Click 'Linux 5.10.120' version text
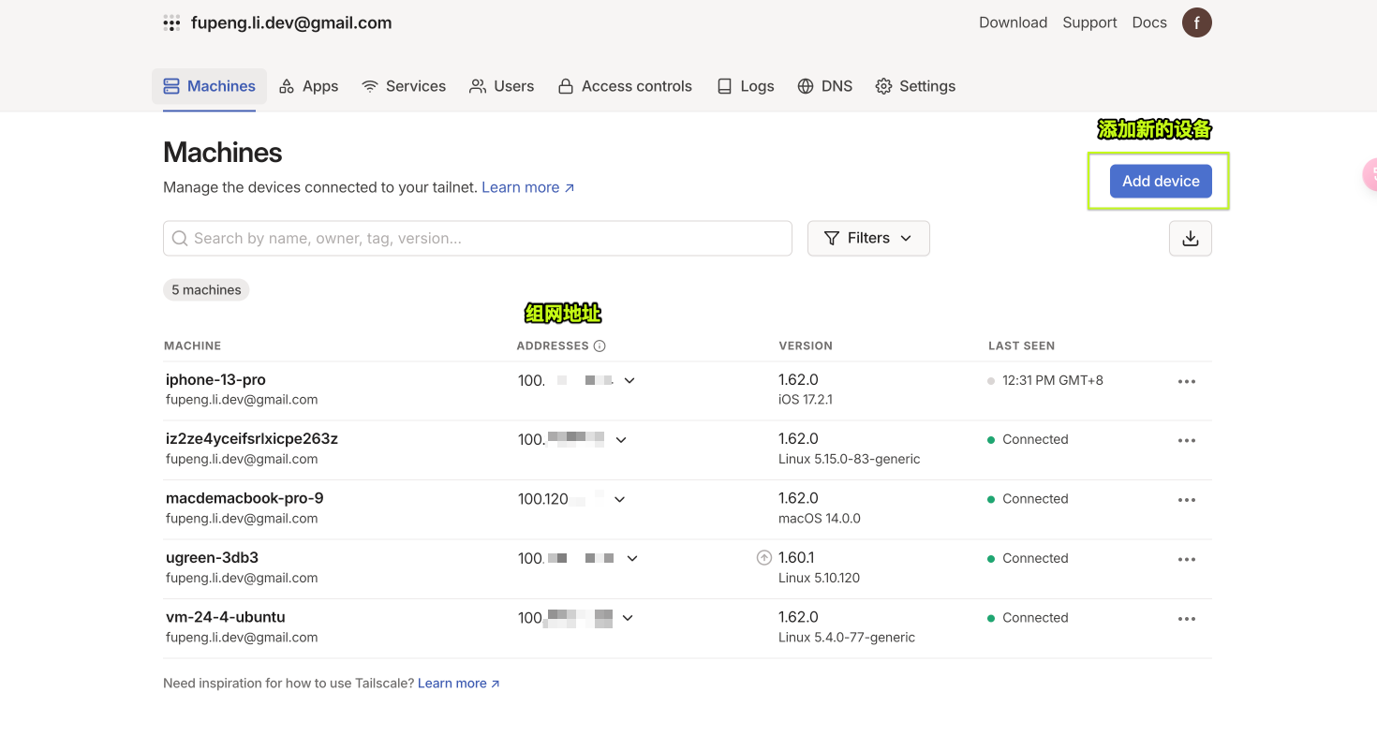Image resolution: width=1377 pixels, height=750 pixels. (x=820, y=579)
